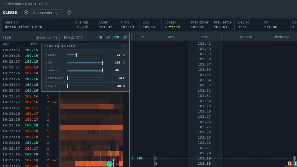Click the Day vol 9127 stat
The width and height of the screenshot is (297, 167).
[244, 25]
